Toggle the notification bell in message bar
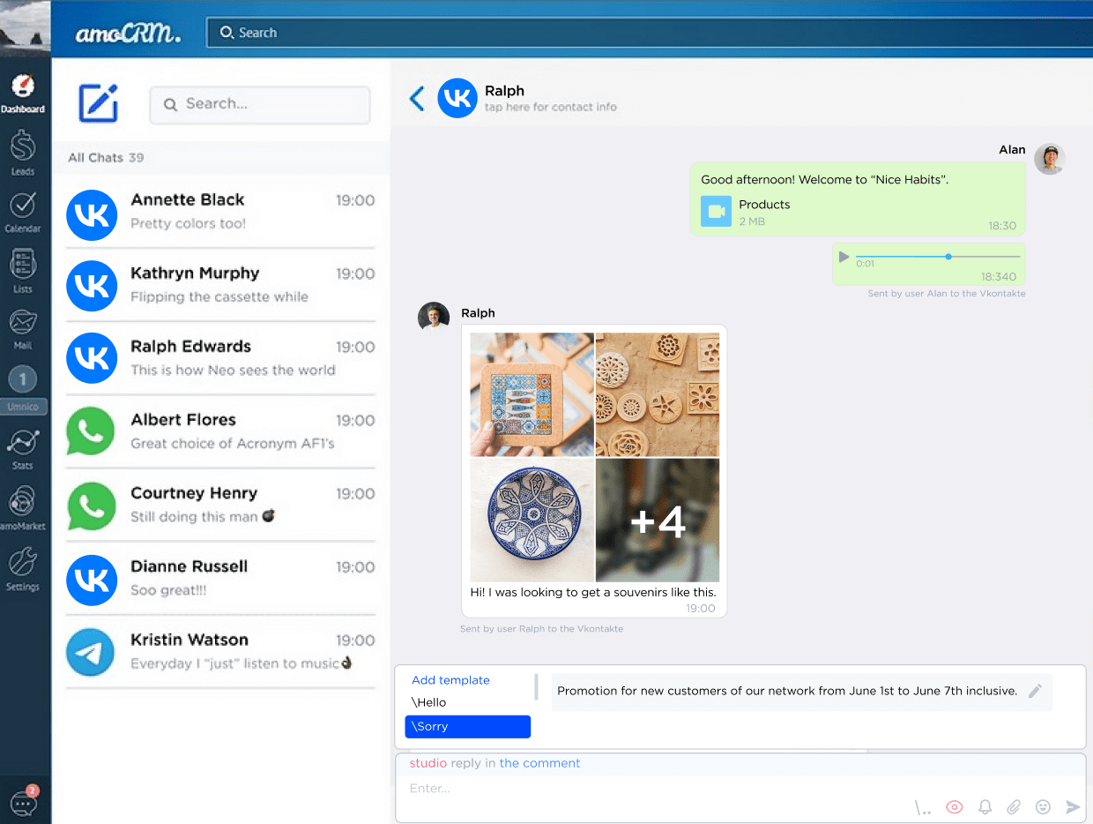 985,806
